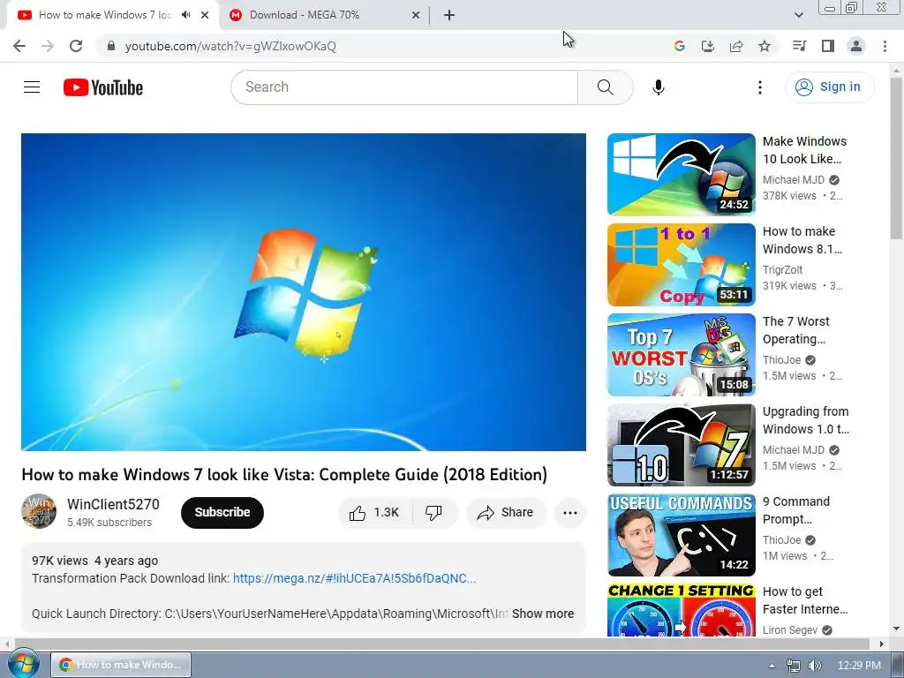Image resolution: width=904 pixels, height=678 pixels.
Task: Open the Google icon in address bar
Action: [x=679, y=46]
